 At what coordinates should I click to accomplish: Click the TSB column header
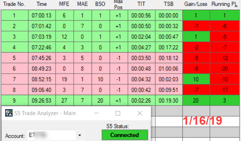[x=169, y=4]
